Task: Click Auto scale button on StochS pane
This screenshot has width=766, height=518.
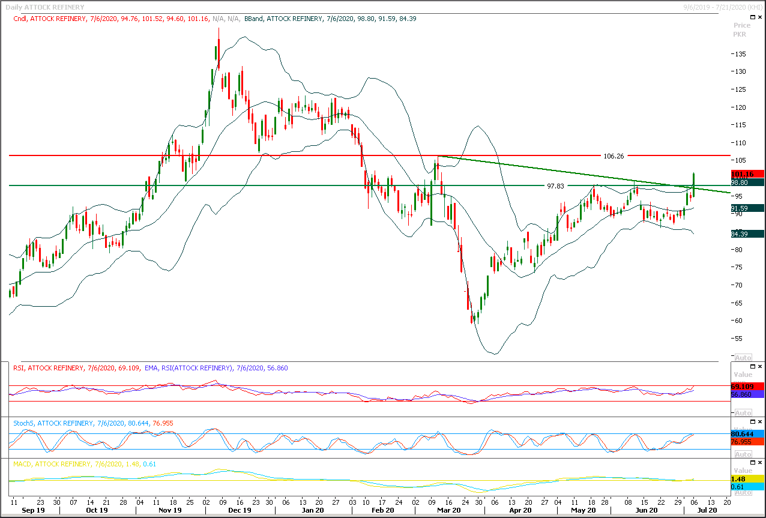Action: pyautogui.click(x=743, y=454)
